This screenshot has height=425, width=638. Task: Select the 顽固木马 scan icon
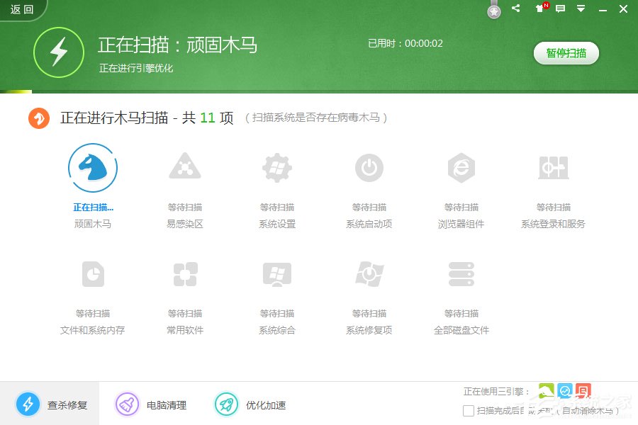click(92, 168)
